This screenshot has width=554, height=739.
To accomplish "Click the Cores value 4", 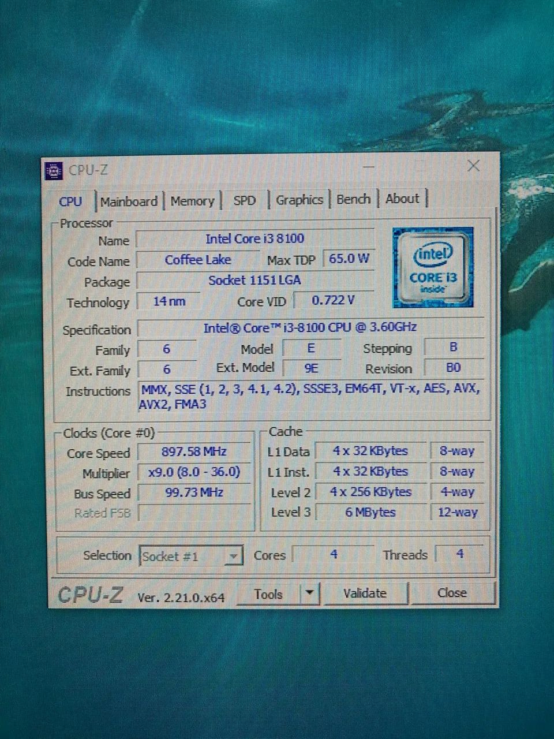I will 334,554.
